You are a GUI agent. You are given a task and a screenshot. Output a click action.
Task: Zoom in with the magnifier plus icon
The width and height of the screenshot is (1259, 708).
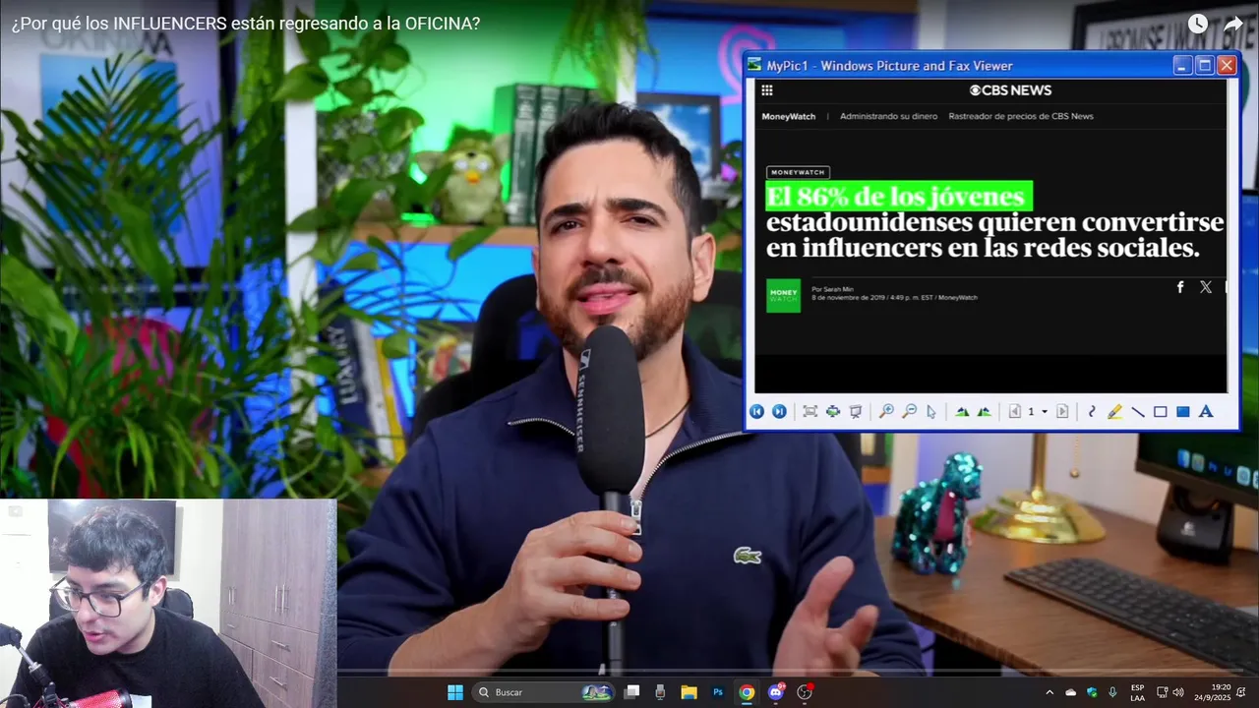click(x=886, y=412)
